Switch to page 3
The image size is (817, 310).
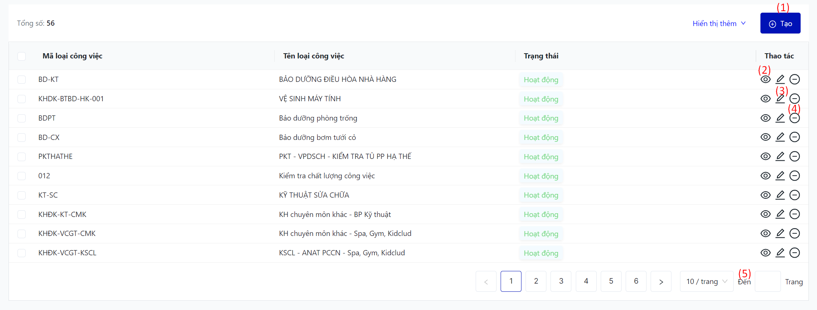[x=561, y=281]
